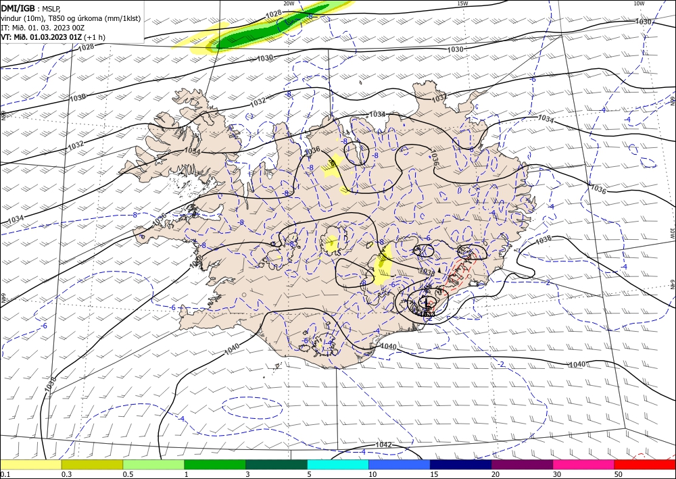Click the '15' legend value
This screenshot has width=676, height=479.
(434, 474)
